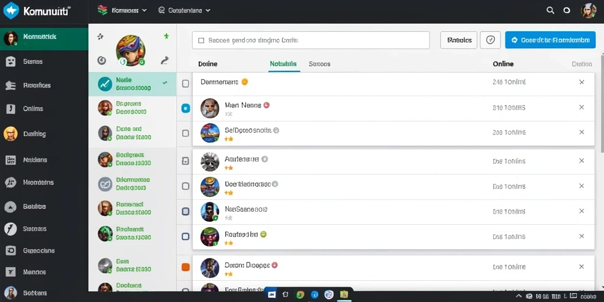Open the Mancos sidebar icon
This screenshot has width=604, height=302.
[x=11, y=272]
